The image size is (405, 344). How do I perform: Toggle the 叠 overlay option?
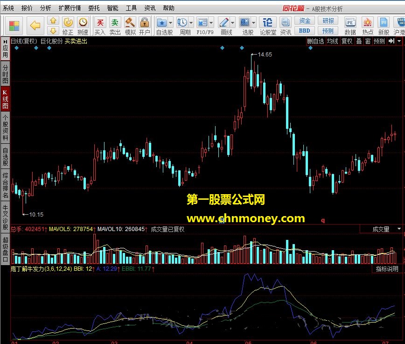359,41
